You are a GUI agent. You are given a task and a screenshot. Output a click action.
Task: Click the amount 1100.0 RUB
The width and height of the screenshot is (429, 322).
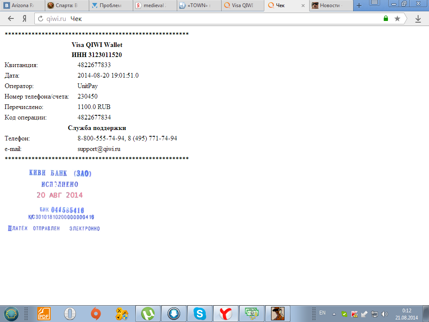pos(94,107)
